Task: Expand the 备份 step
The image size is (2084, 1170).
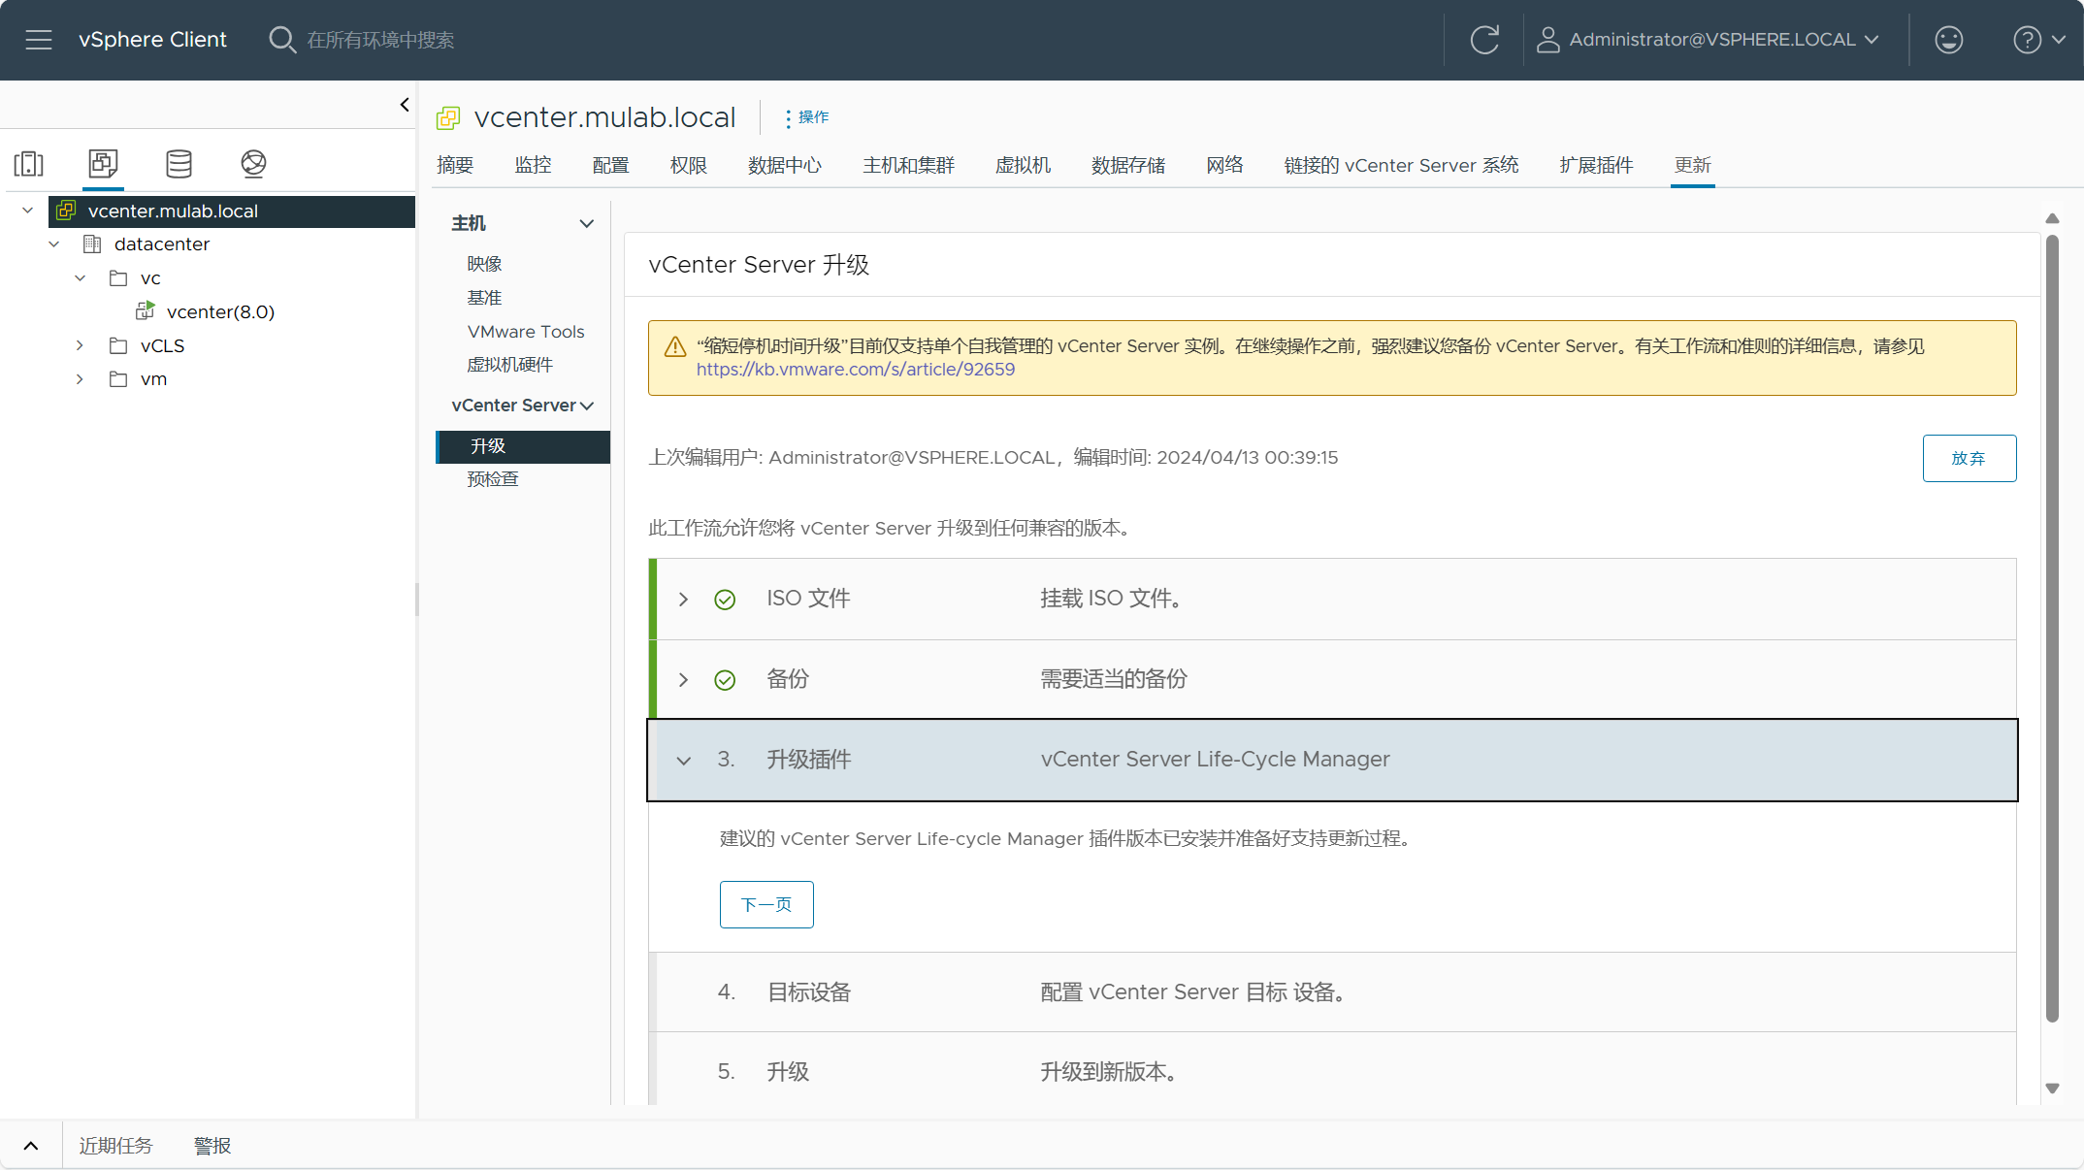Action: click(x=683, y=680)
